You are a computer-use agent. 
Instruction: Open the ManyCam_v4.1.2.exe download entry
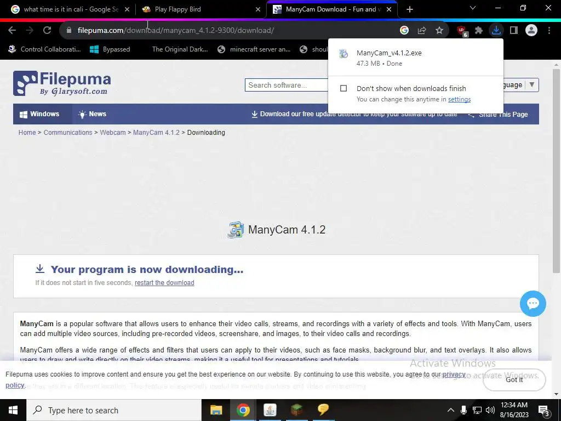tap(415, 58)
